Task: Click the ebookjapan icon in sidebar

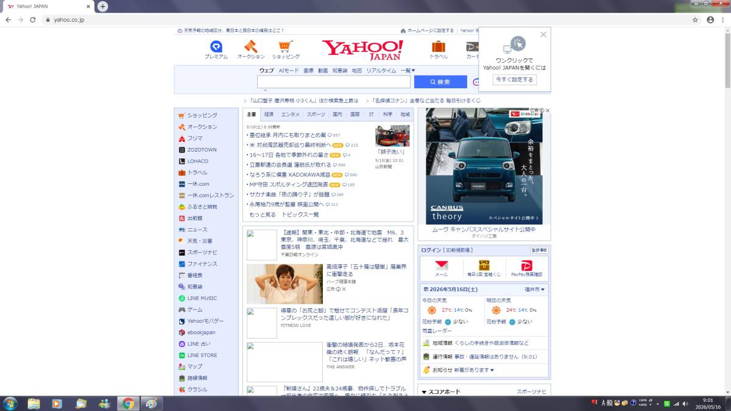Action: 182,332
